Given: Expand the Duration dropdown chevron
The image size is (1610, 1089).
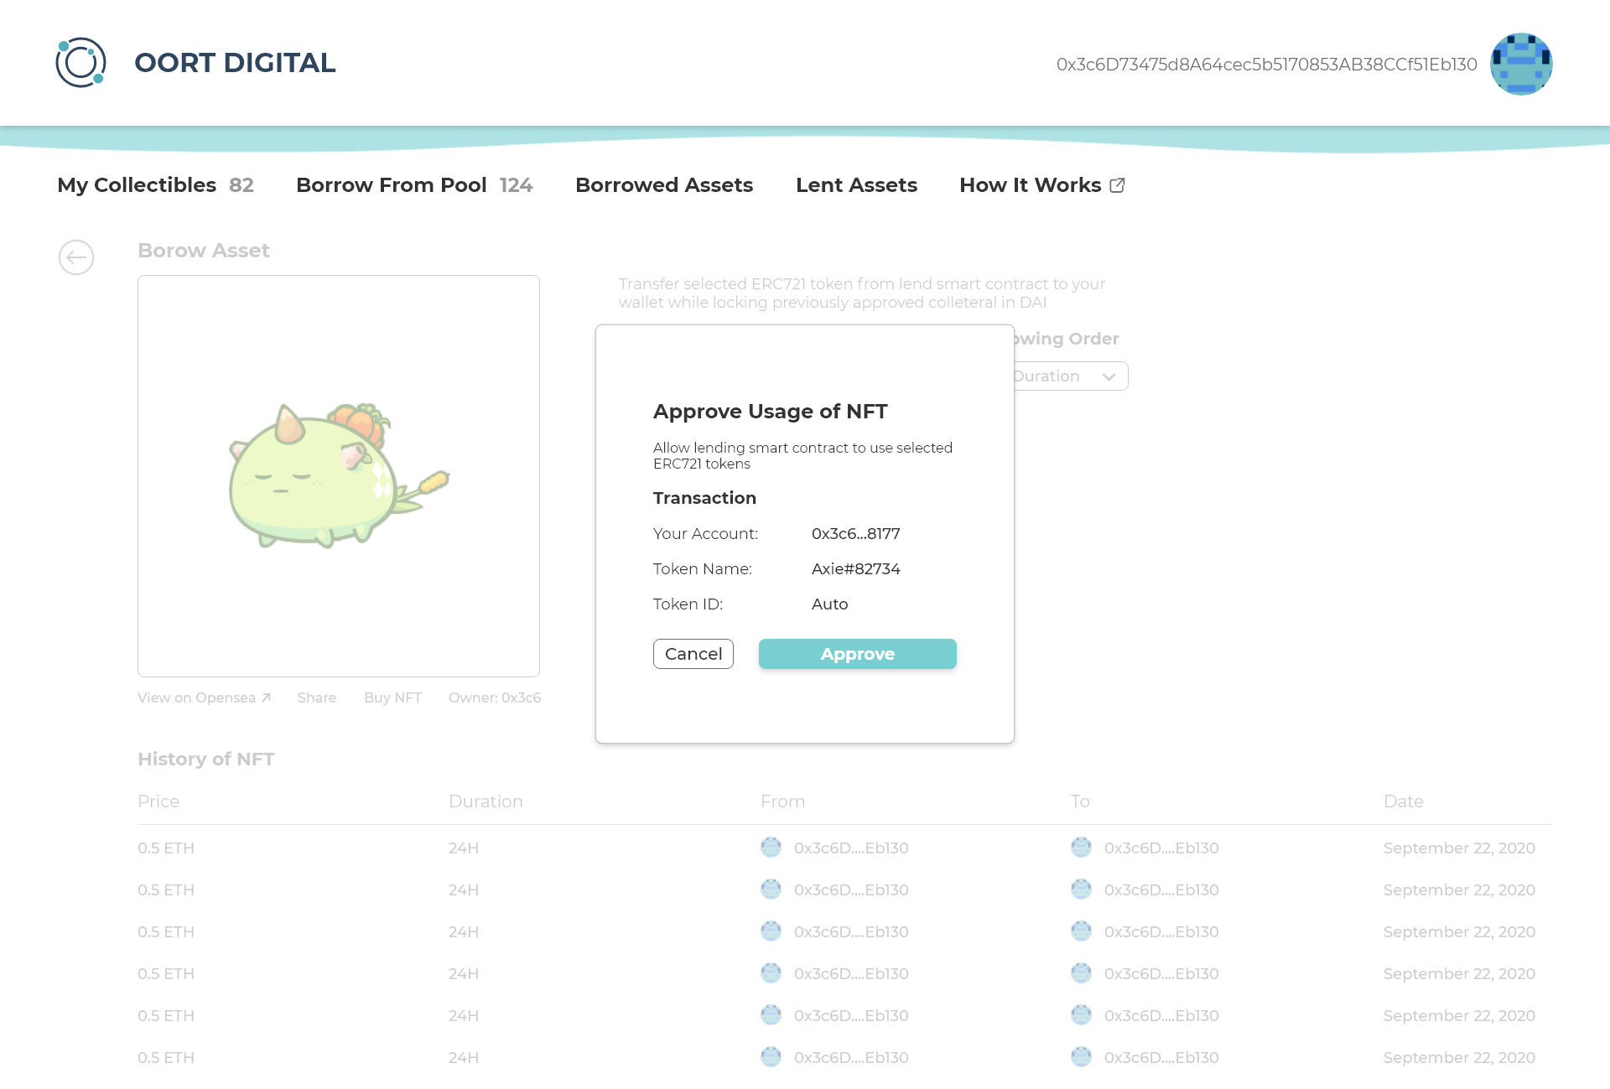Looking at the screenshot, I should pos(1109,376).
